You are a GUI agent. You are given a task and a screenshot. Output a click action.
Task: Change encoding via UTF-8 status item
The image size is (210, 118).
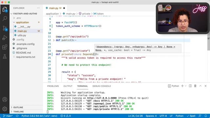pos(163,116)
